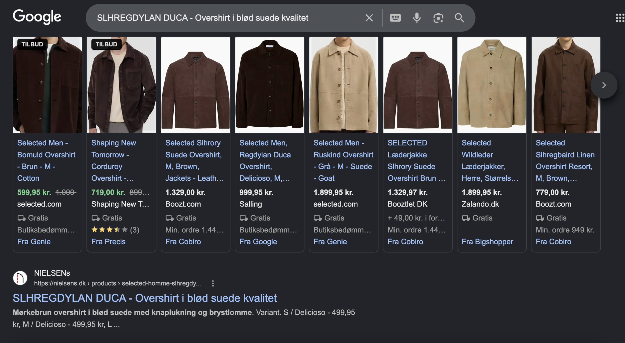
Task: Clear the search query with the X icon
Action: [369, 18]
